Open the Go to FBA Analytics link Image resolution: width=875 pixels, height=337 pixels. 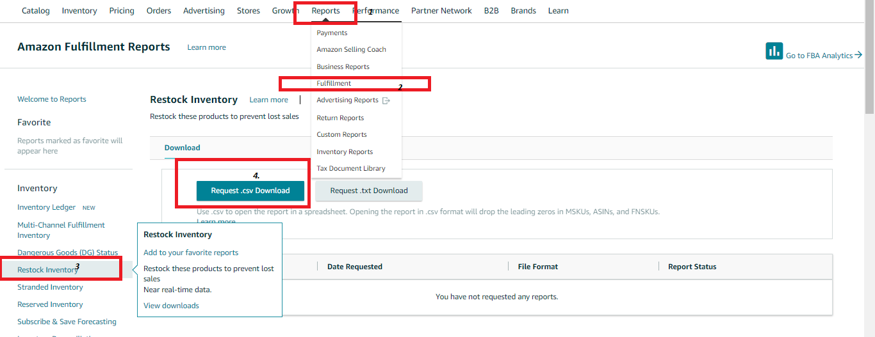click(x=819, y=56)
